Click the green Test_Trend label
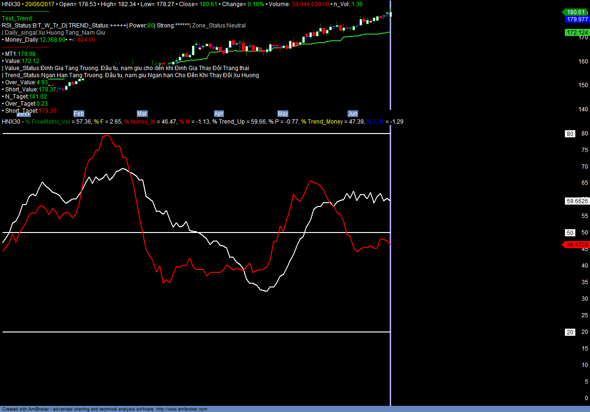The width and height of the screenshot is (590, 412). [18, 18]
